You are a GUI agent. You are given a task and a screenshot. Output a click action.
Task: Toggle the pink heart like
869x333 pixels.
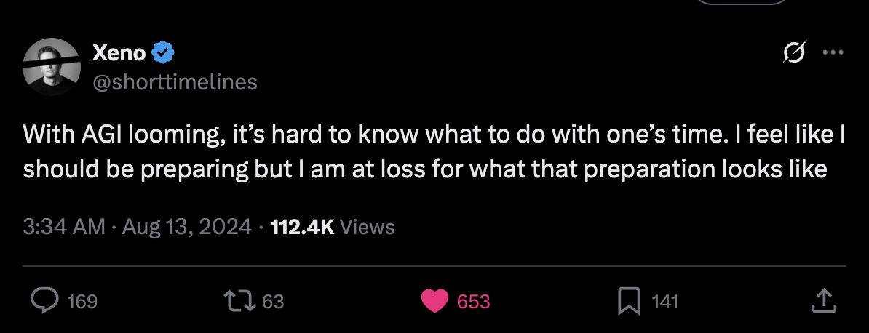[x=434, y=301]
